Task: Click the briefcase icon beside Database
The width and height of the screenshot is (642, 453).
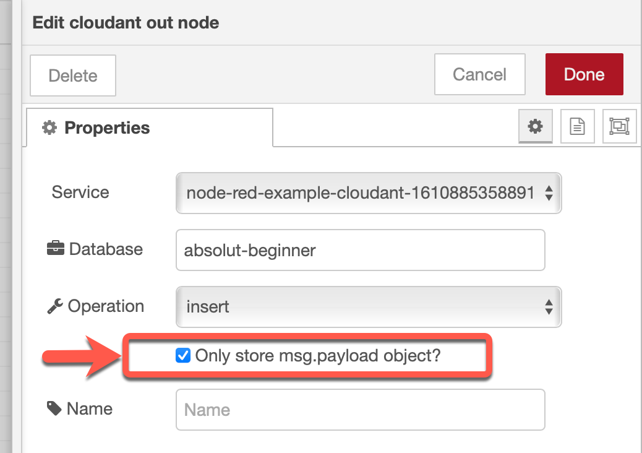Action: 55,248
